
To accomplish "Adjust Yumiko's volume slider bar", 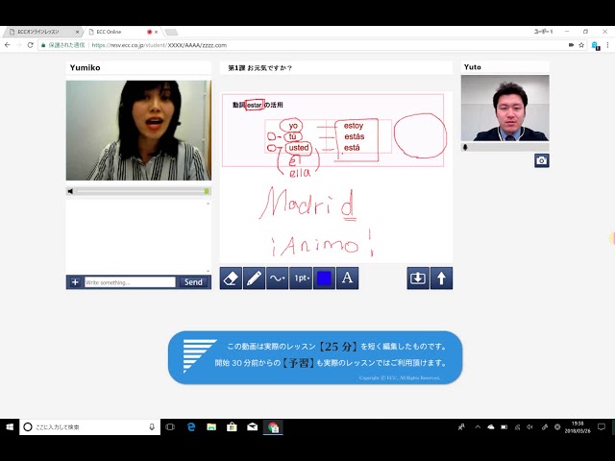I will tap(142, 191).
